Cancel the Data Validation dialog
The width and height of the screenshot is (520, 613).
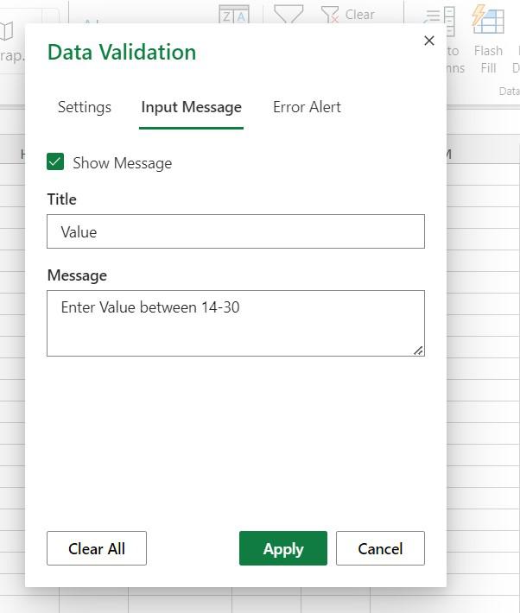pos(380,548)
